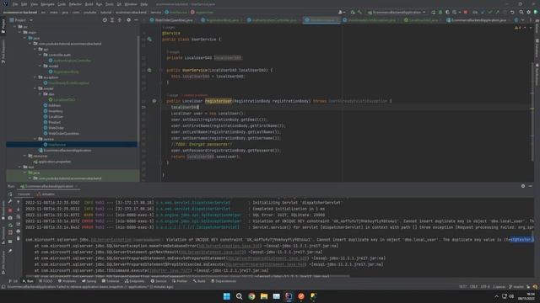Screen dimensions: 540x303
Task: Click scroll up arrow in console toolbar
Action: (19, 202)
